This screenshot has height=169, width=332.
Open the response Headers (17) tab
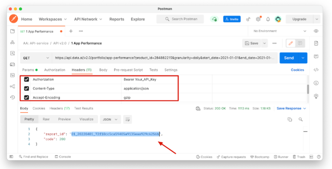[x=60, y=108]
